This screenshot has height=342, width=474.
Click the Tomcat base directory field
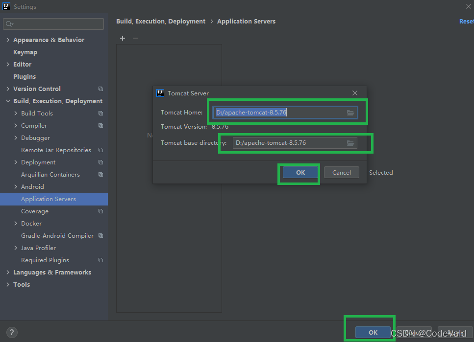295,143
